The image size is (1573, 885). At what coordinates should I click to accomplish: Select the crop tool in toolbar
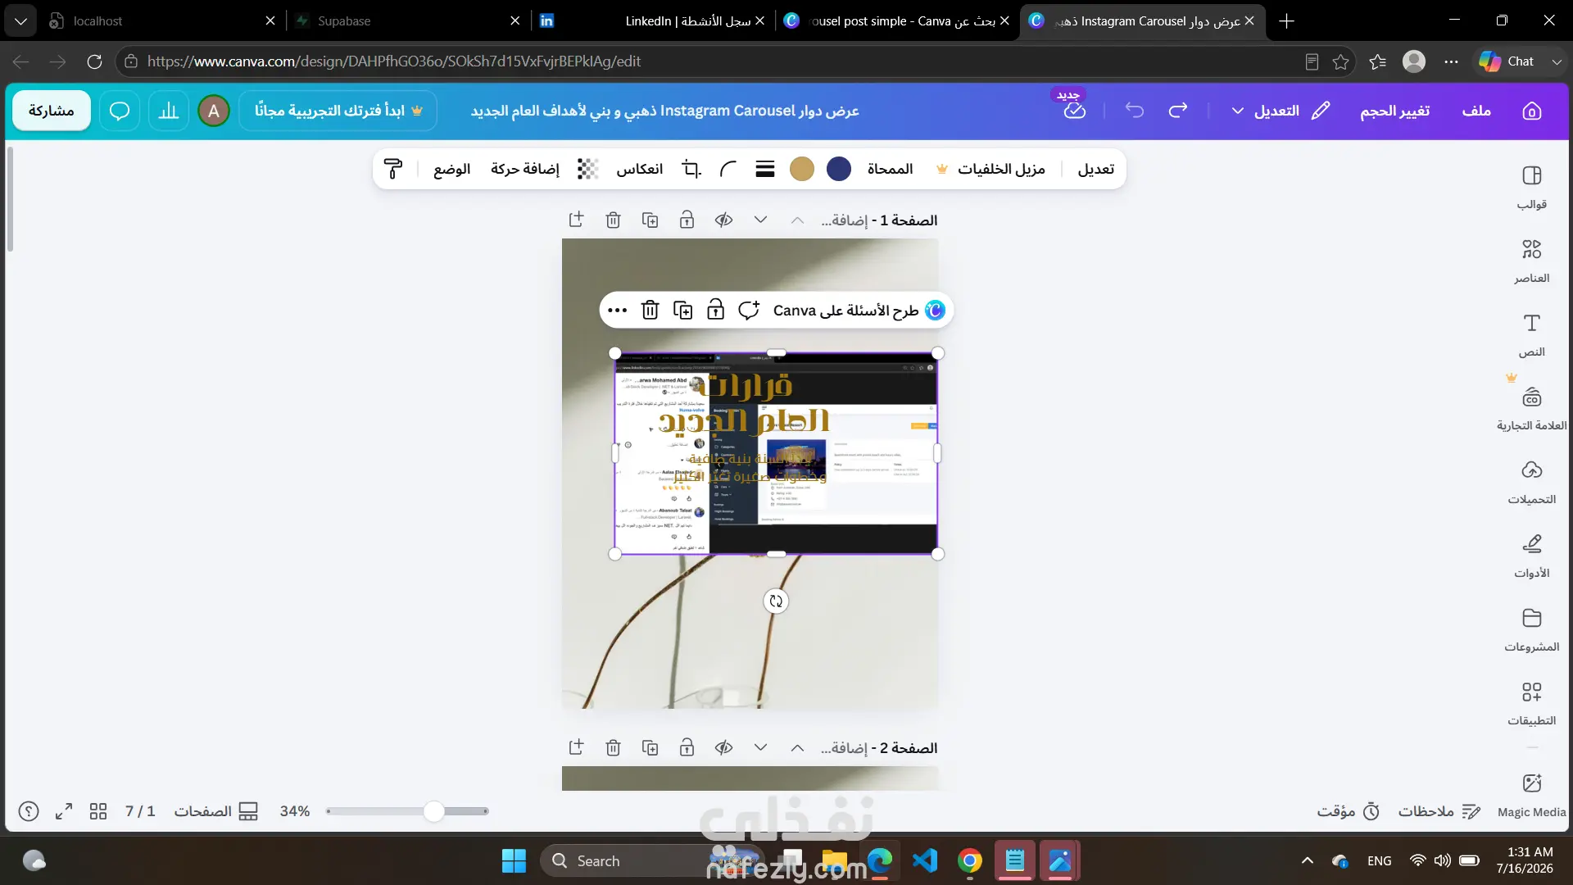691,169
